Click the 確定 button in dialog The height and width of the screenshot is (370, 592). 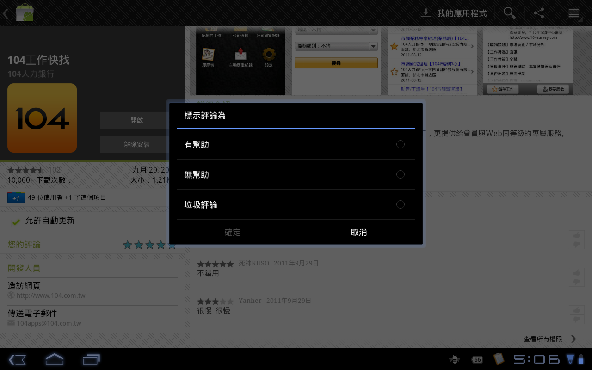click(233, 232)
